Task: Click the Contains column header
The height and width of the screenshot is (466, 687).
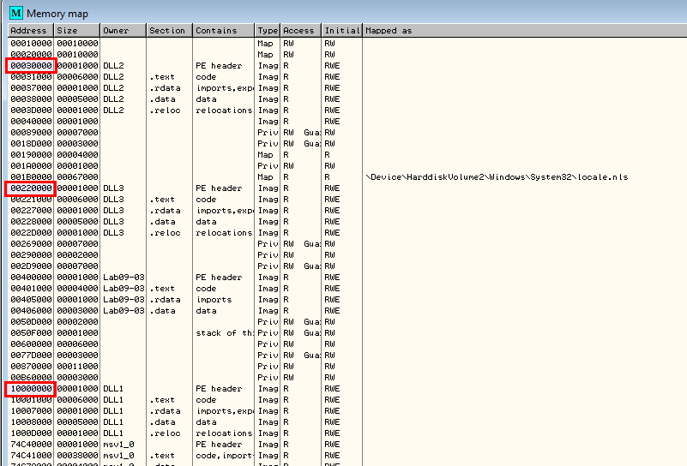Action: (223, 31)
